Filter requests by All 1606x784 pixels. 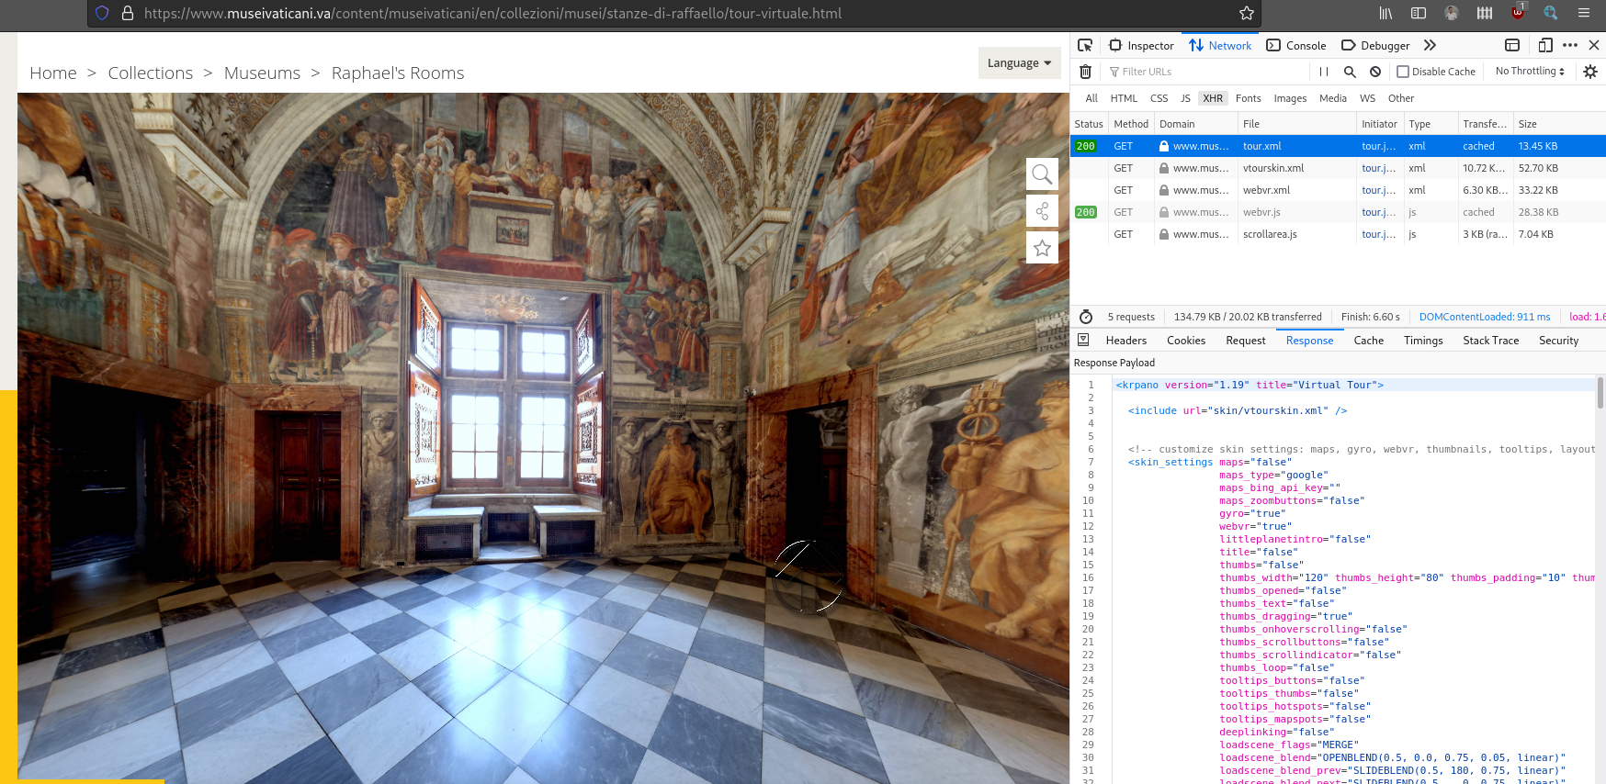click(x=1091, y=98)
